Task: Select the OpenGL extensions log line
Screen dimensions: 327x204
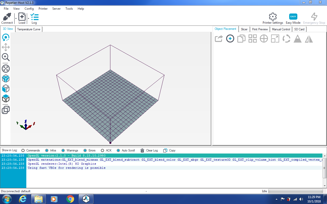Action: 161,160
